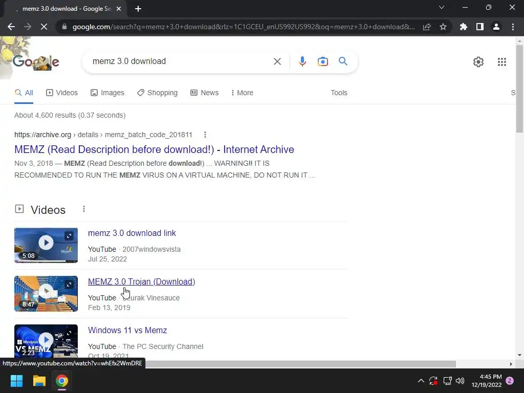
Task: Open MEMZ 3.0 Trojan (Download) video link
Action: coord(141,282)
